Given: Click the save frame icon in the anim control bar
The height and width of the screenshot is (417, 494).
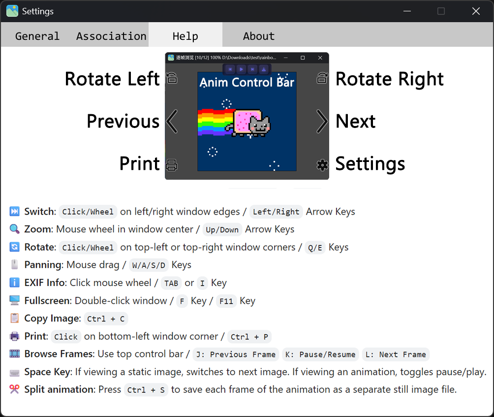Looking at the screenshot, I should coord(264,69).
